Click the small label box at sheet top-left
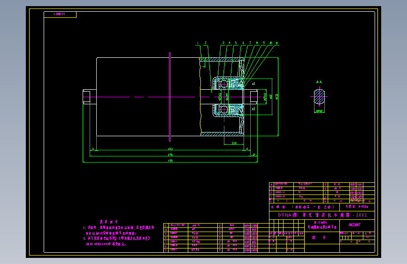The width and height of the screenshot is (407, 264). tap(60, 15)
